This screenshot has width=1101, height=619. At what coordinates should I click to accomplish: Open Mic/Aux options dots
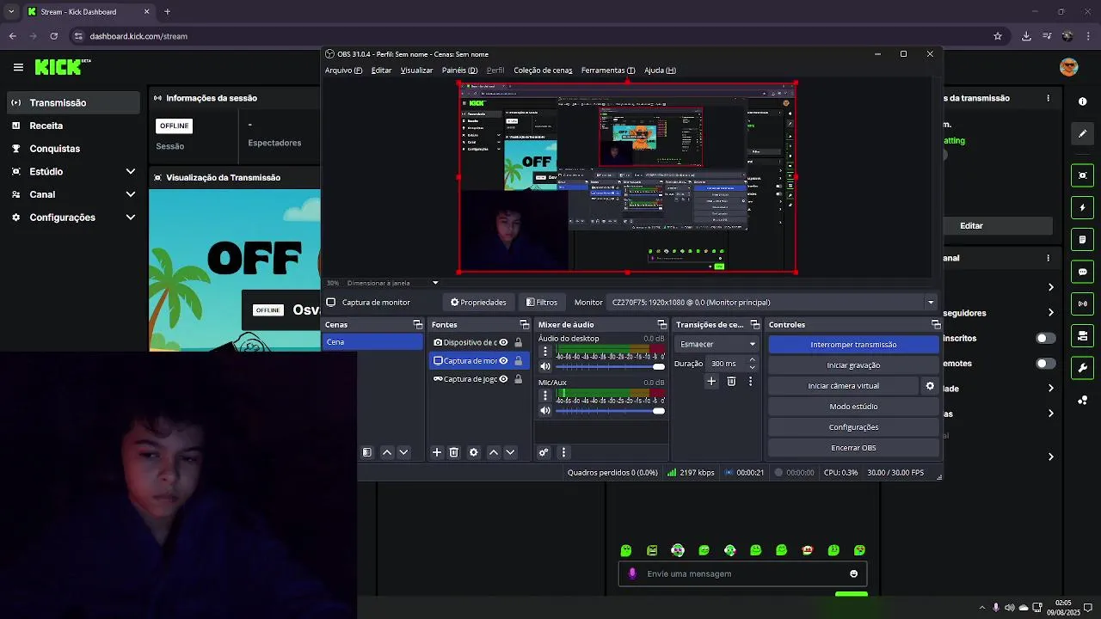[x=544, y=395]
